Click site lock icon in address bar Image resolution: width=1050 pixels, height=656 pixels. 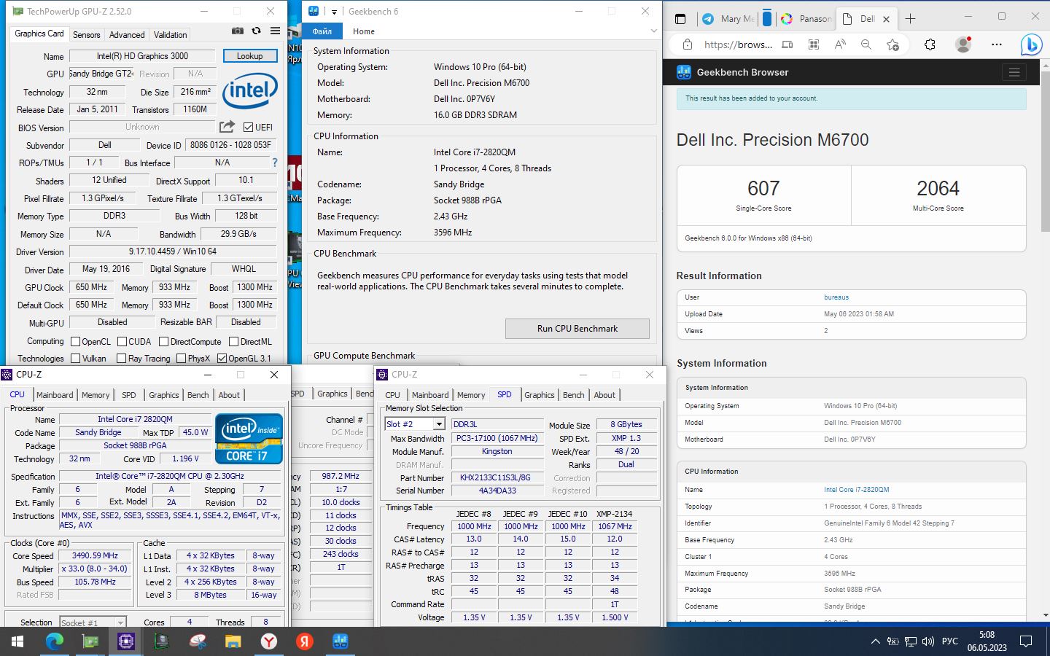point(687,44)
